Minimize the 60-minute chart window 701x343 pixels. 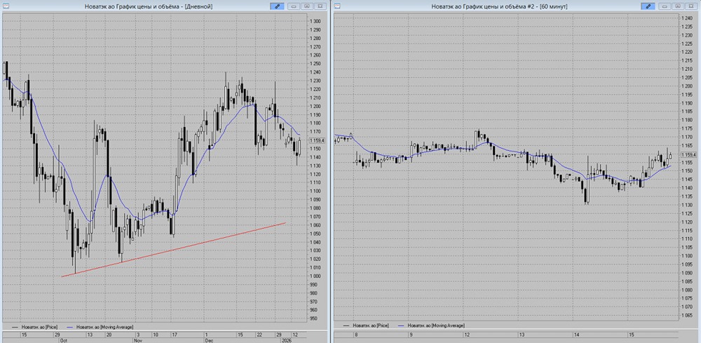tap(665, 6)
